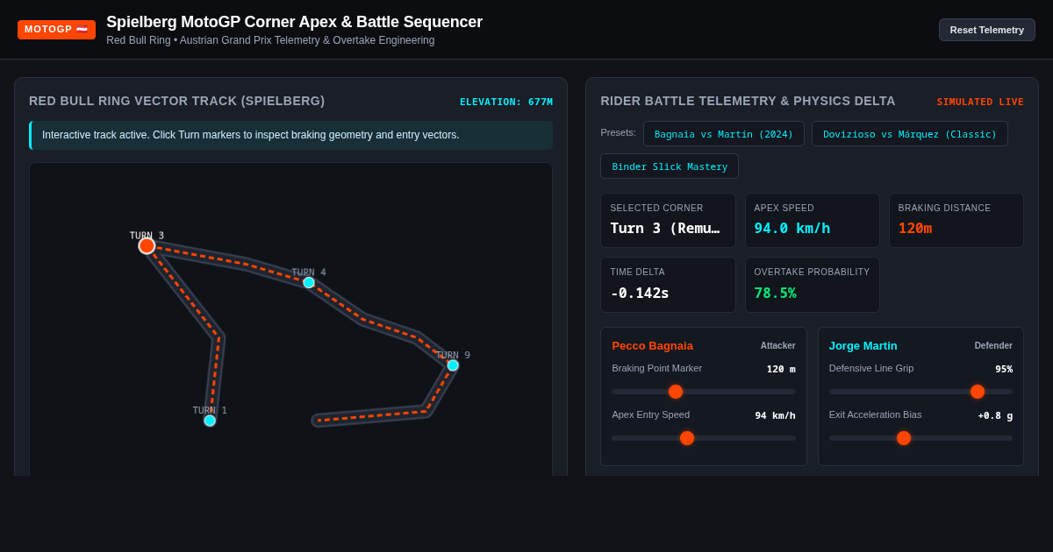Click the Jorge Martin rider name
This screenshot has height=552, width=1053.
[863, 345]
